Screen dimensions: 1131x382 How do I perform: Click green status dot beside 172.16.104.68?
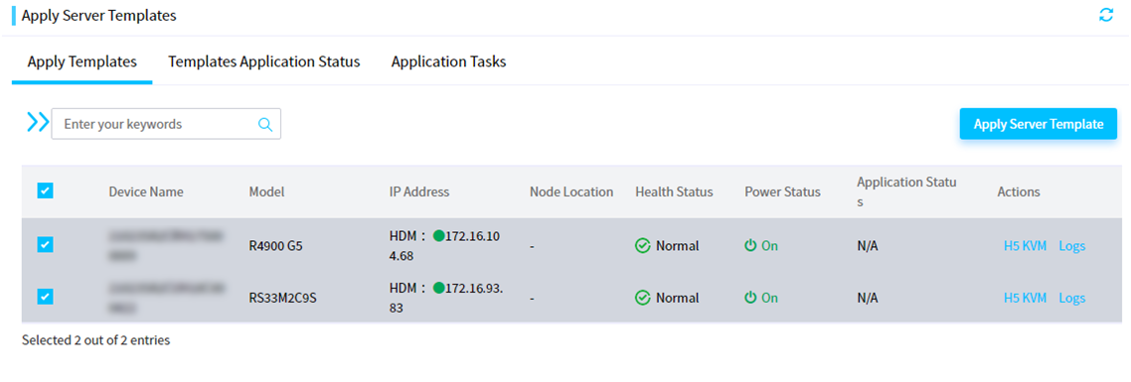[438, 236]
